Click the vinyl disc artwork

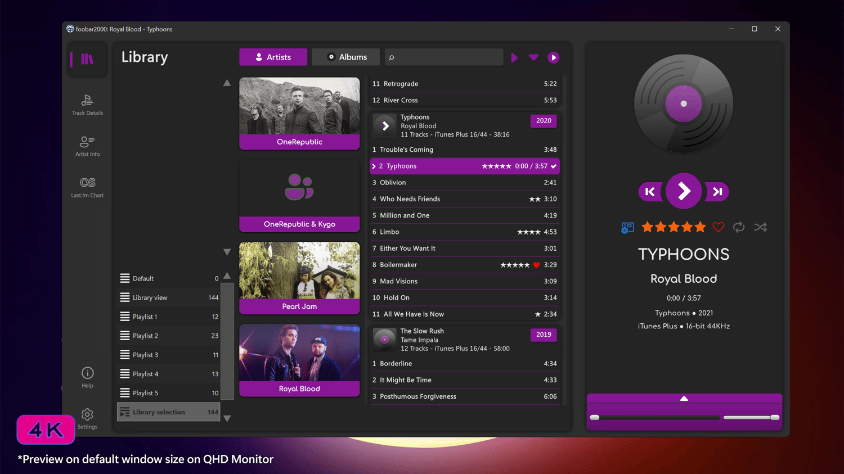click(684, 104)
